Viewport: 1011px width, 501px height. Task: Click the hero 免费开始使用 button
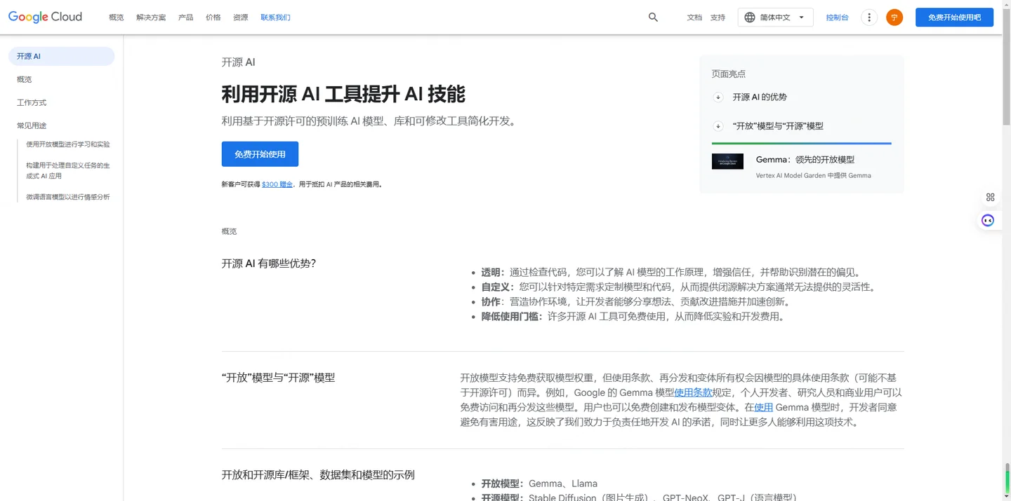click(260, 154)
